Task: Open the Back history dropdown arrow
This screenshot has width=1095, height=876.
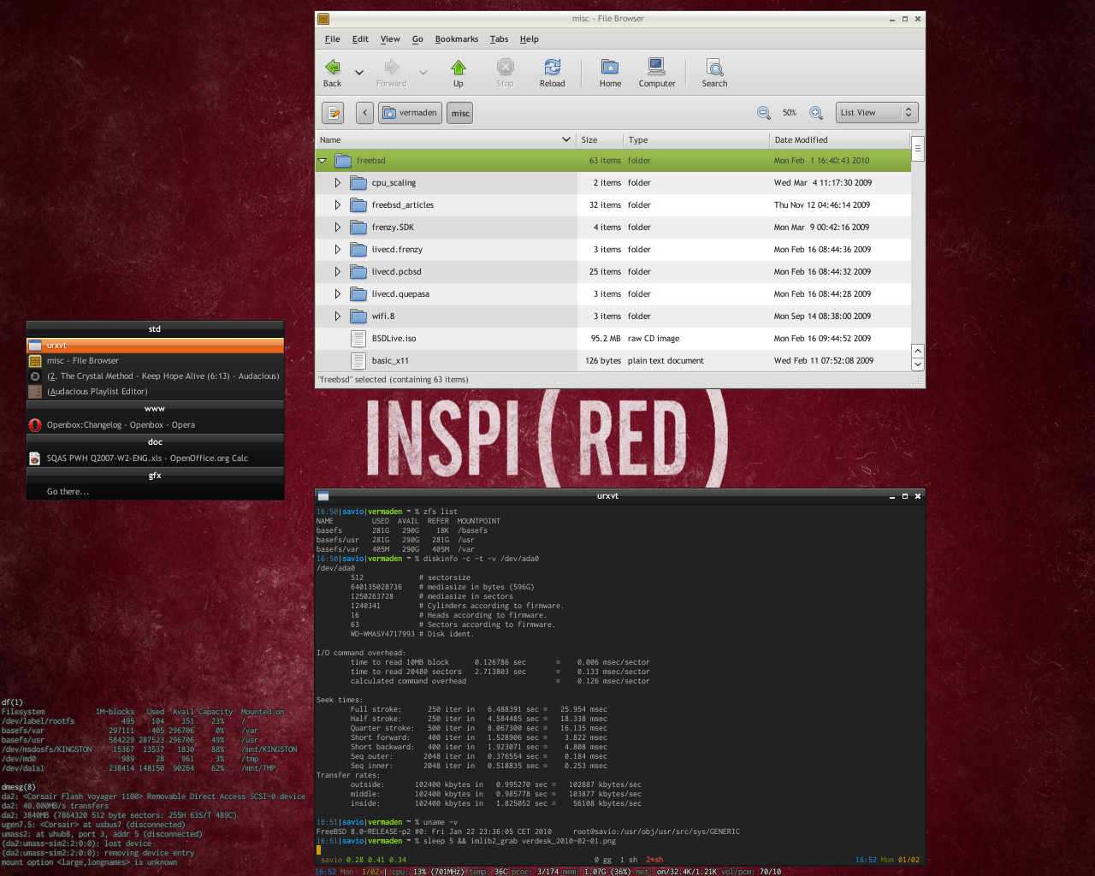Action: pos(359,73)
